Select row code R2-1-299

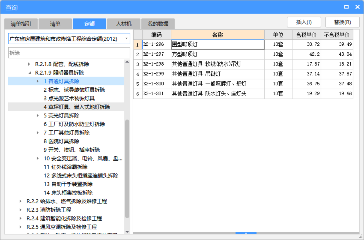156,74
